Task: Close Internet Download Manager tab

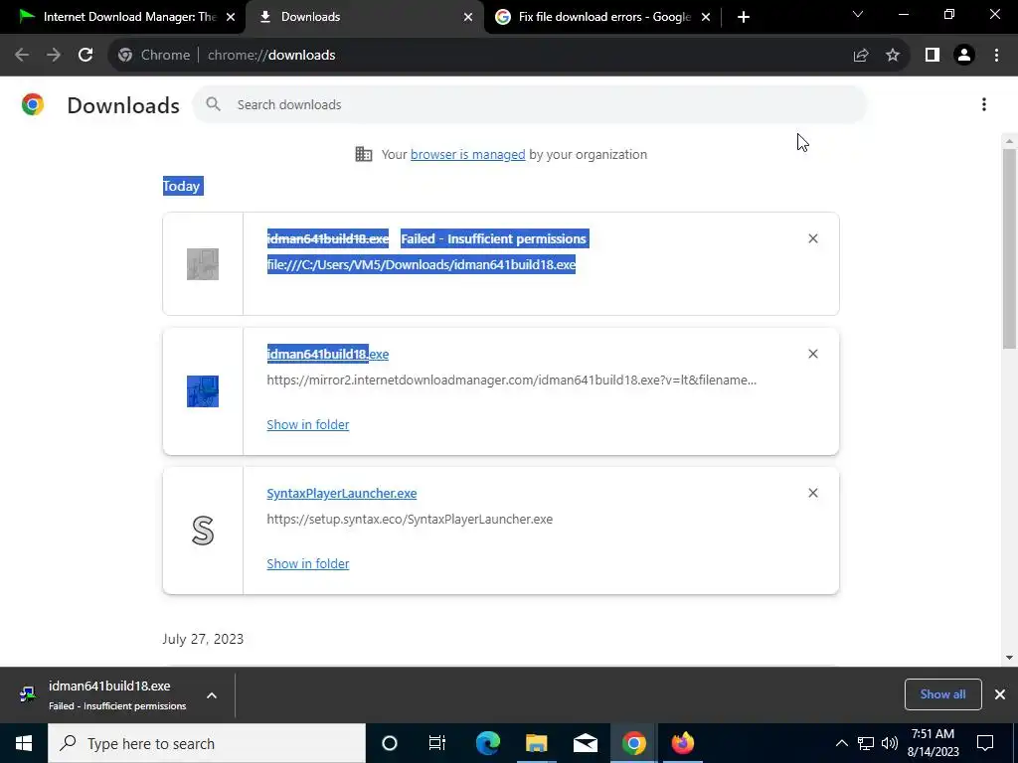Action: 231,17
